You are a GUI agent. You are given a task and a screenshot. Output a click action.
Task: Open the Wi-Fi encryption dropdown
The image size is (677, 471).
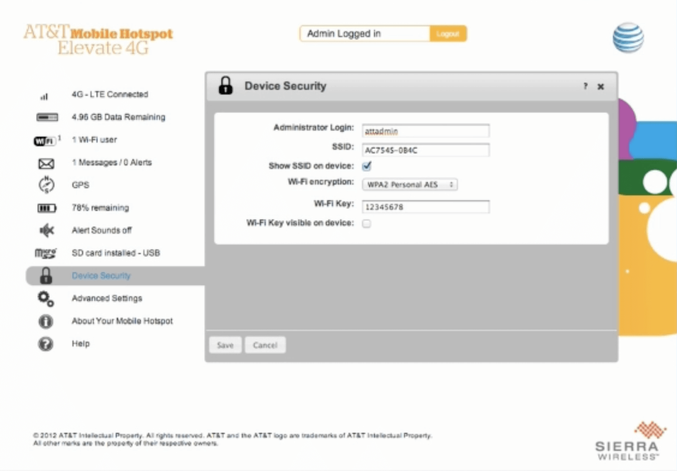pyautogui.click(x=409, y=184)
